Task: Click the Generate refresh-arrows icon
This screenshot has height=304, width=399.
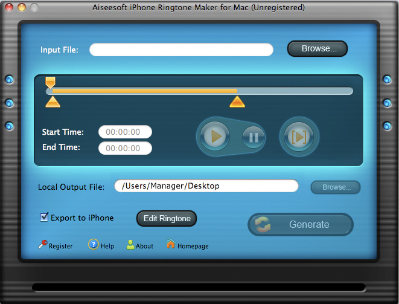Action: coord(263,224)
